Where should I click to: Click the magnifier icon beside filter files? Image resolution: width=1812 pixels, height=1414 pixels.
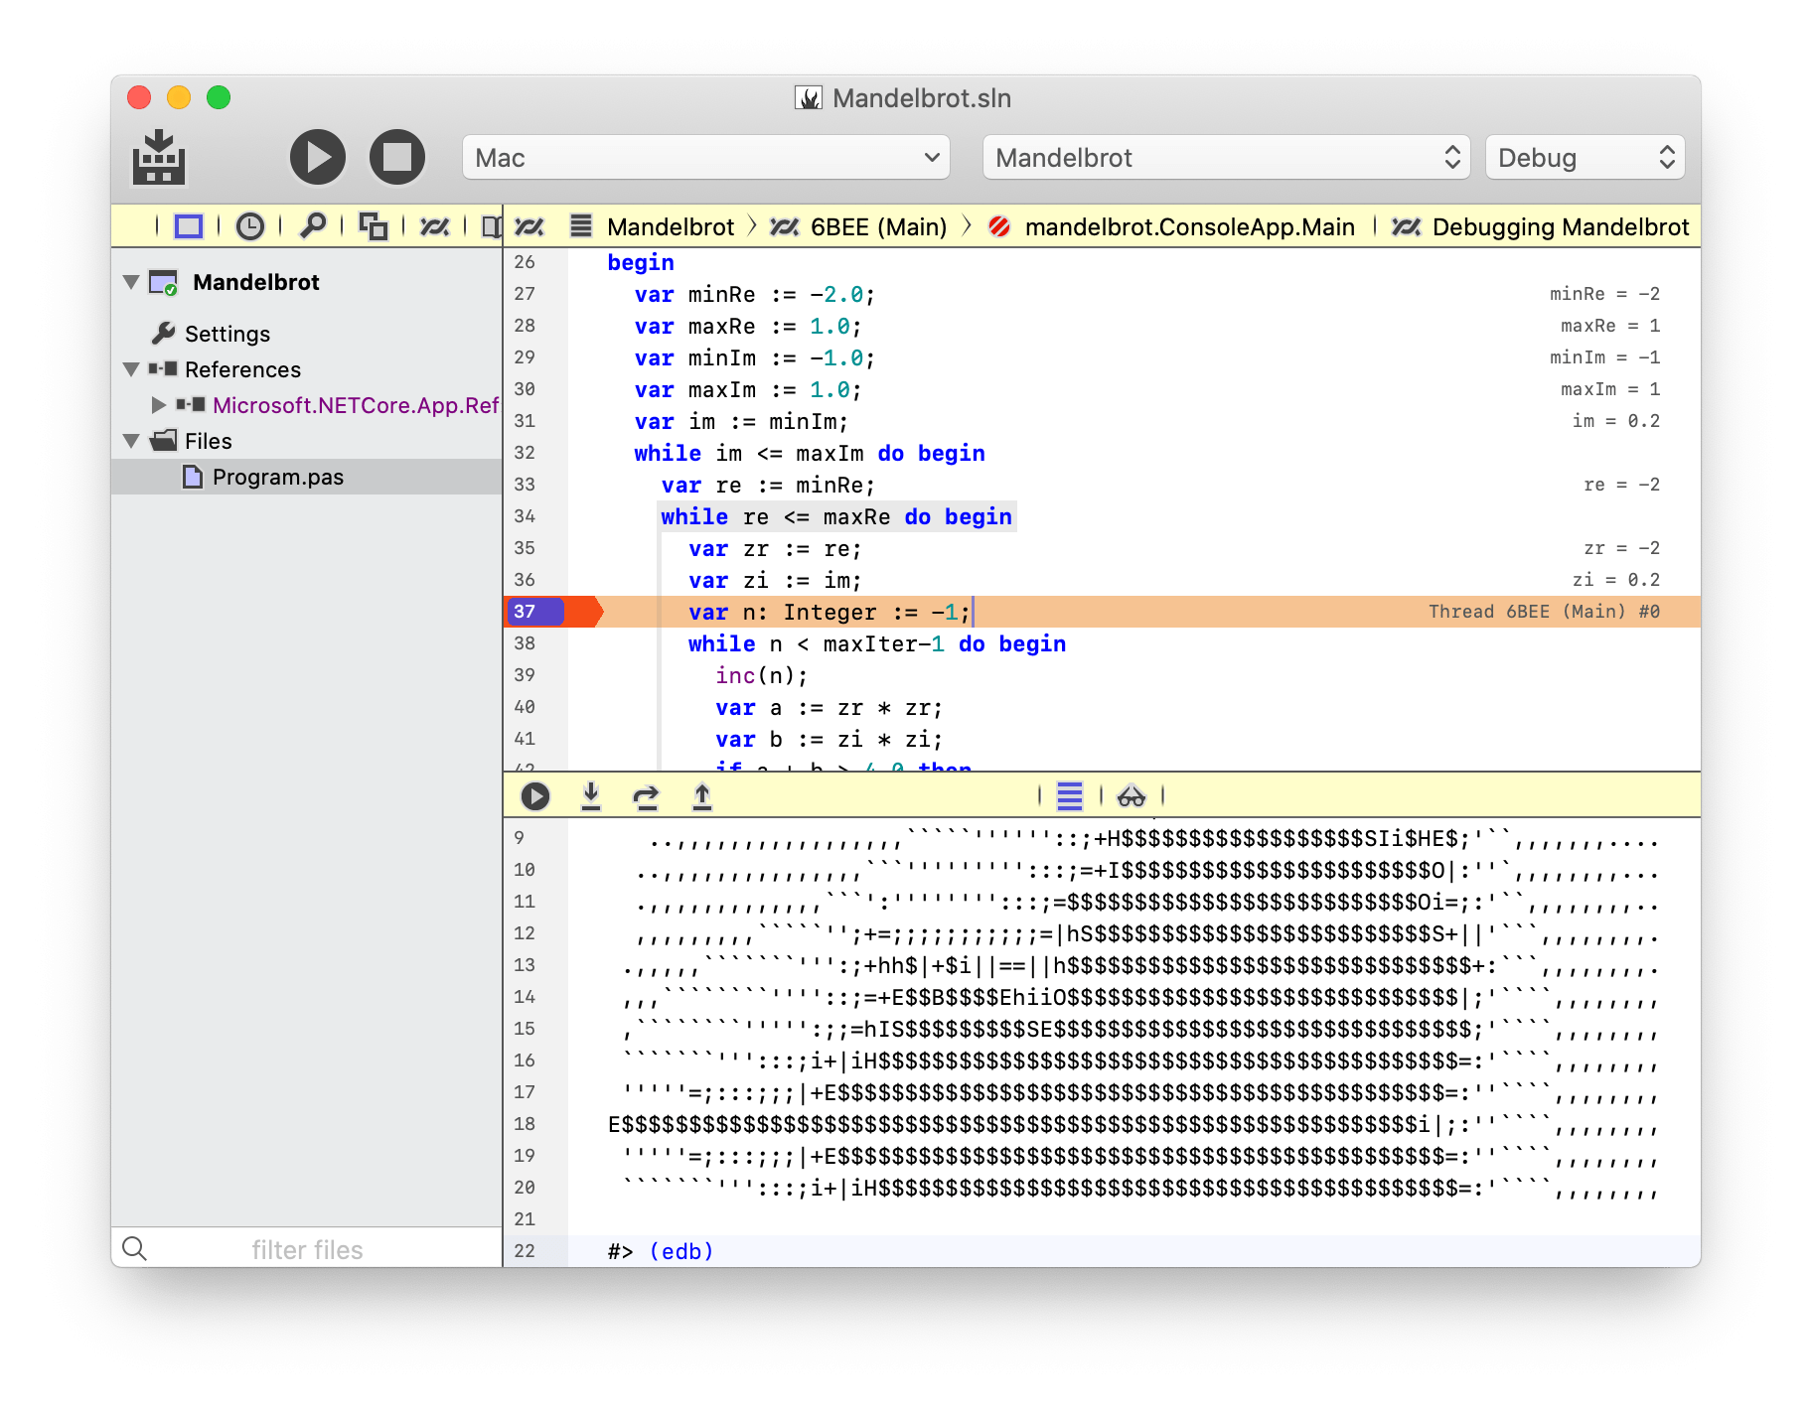(x=135, y=1249)
